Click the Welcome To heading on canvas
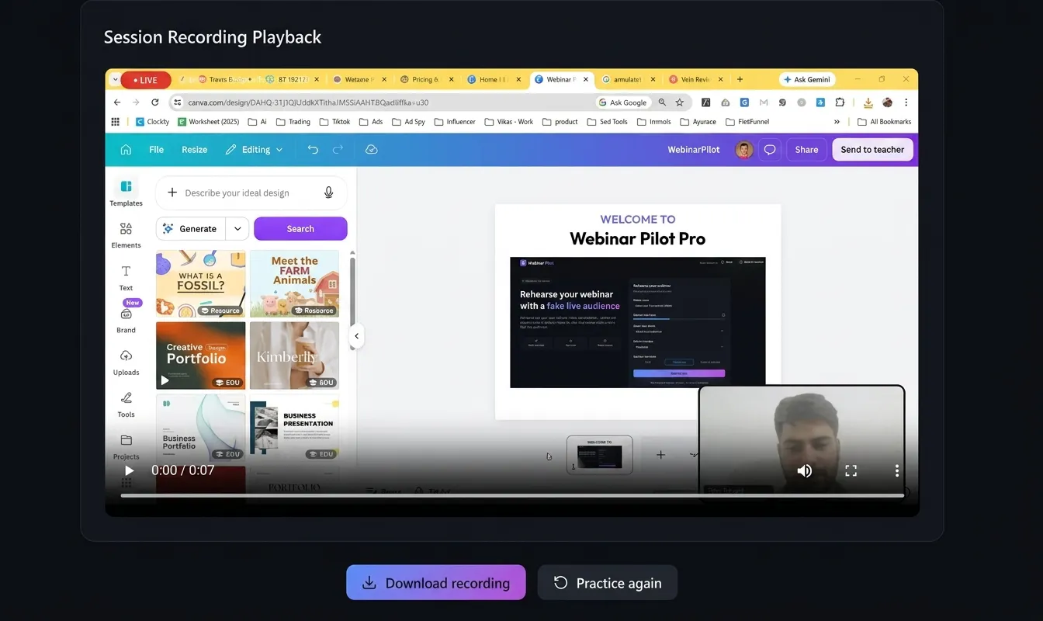 (638, 220)
